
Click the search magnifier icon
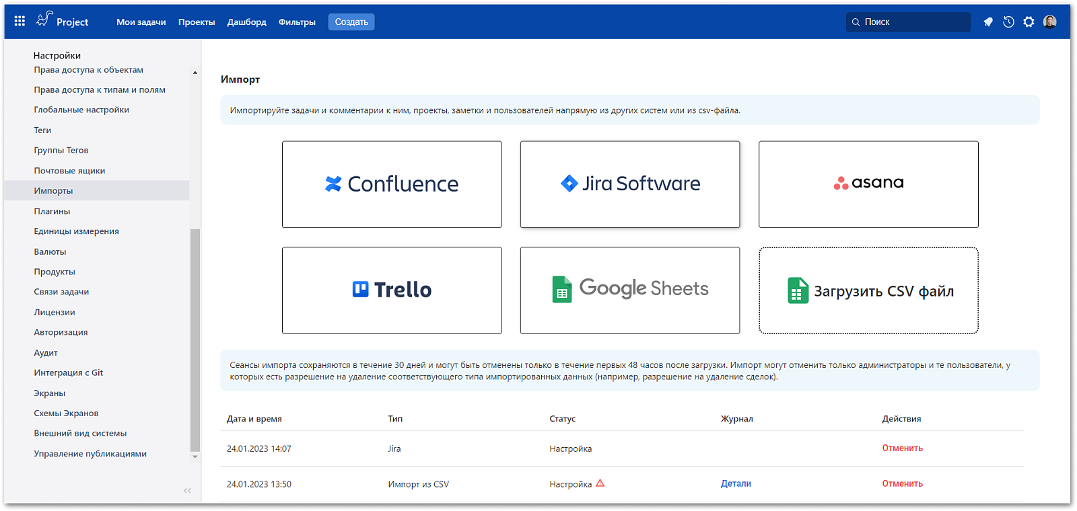tap(856, 22)
